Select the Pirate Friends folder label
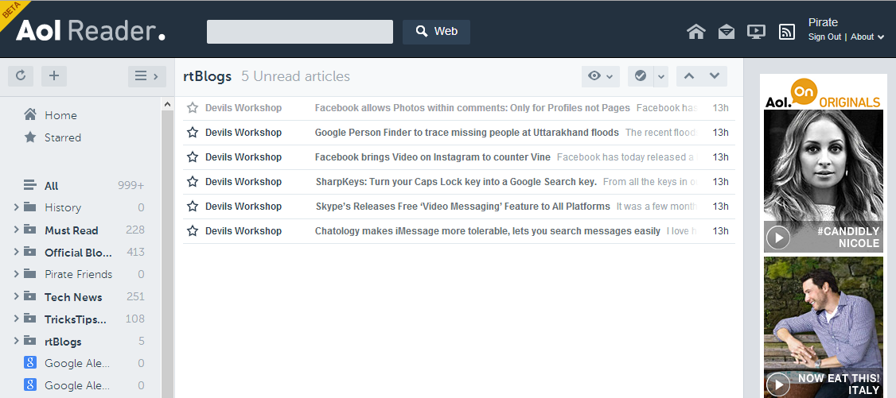This screenshot has height=398, width=896. point(78,274)
